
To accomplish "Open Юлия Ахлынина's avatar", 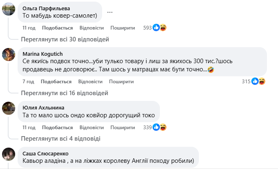I will (9, 108).
